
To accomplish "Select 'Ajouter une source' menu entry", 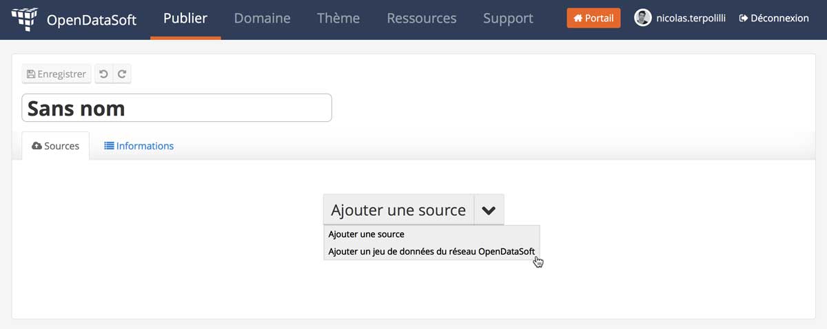I will coord(366,235).
